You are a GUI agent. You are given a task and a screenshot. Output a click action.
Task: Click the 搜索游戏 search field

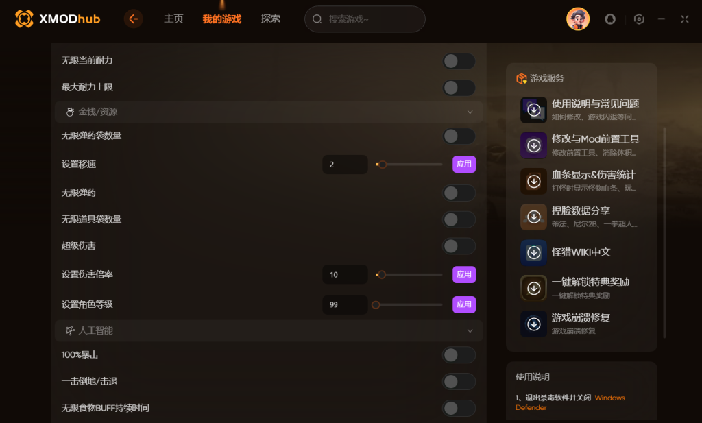pyautogui.click(x=365, y=19)
